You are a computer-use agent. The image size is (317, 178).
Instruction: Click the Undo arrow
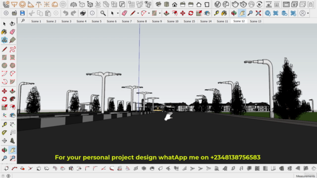coord(65,13)
